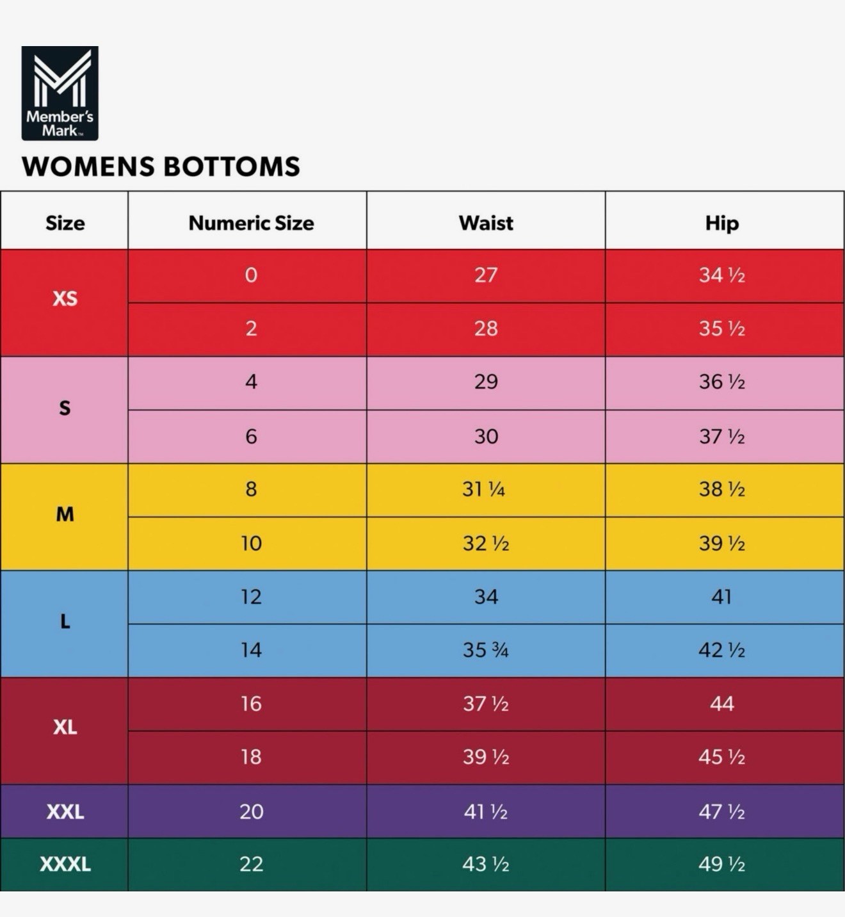This screenshot has height=917, width=845.
Task: Click the waist value 31 ¼
Action: [484, 489]
